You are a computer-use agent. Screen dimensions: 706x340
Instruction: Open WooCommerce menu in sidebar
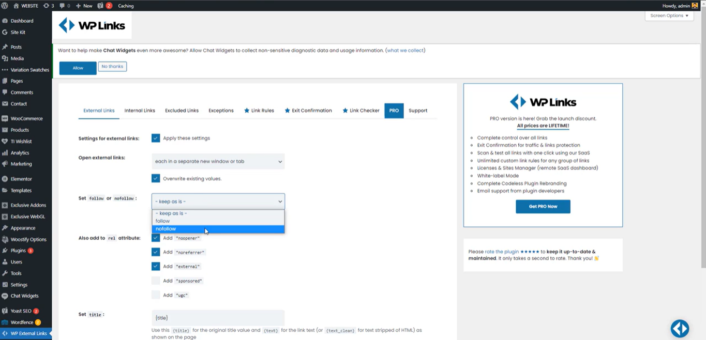click(x=26, y=118)
